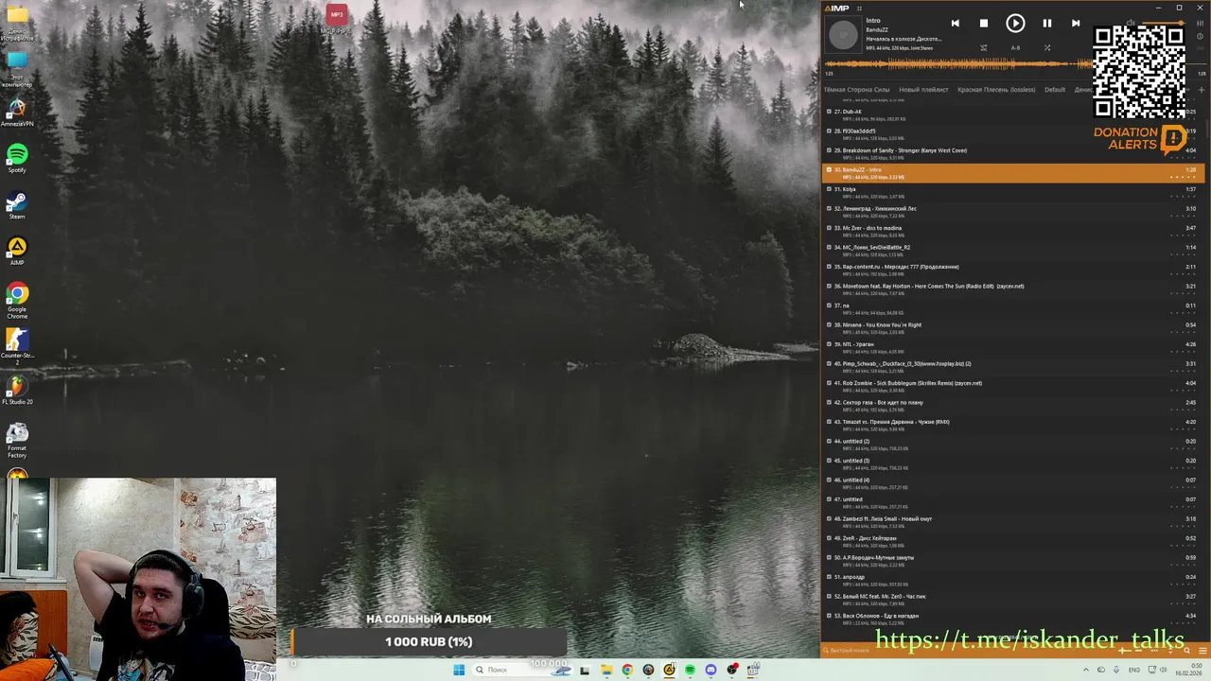Open the AIMP sleep timer icon

[1201, 37]
